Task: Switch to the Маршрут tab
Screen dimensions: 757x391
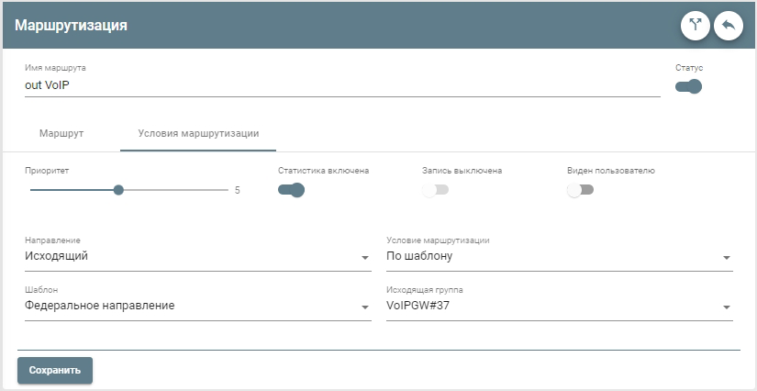Action: pos(61,133)
